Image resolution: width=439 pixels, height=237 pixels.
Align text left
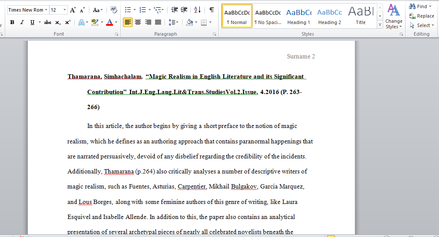[128, 22]
